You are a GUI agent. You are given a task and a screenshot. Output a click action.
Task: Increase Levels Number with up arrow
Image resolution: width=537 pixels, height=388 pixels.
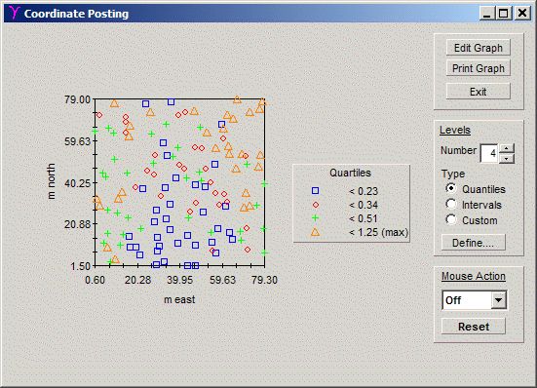pos(507,148)
